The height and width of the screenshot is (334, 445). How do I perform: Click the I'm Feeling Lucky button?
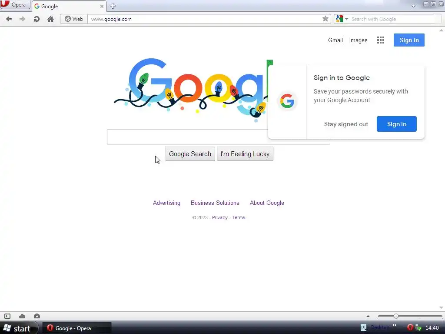point(245,154)
